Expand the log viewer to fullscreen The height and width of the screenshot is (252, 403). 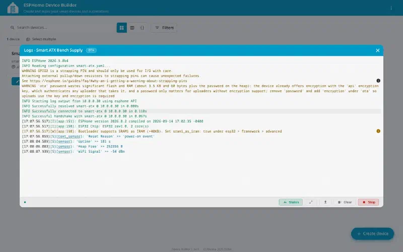(311, 202)
